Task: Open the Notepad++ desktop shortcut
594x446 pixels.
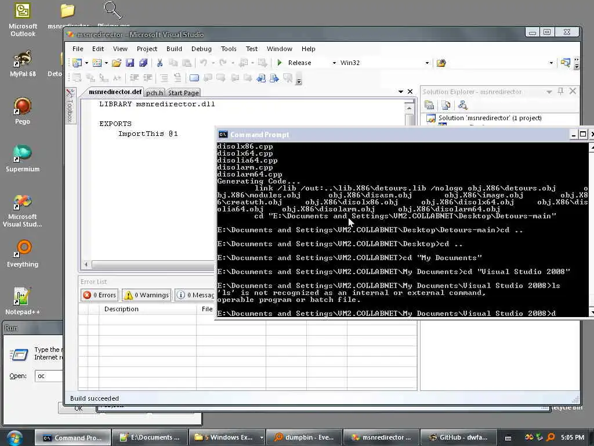Action: pyautogui.click(x=23, y=301)
